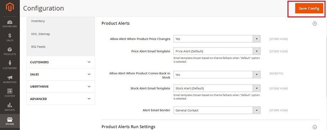The height and width of the screenshot is (130, 327).
Task: Expand the SALES configuration group
Action: pyautogui.click(x=61, y=74)
